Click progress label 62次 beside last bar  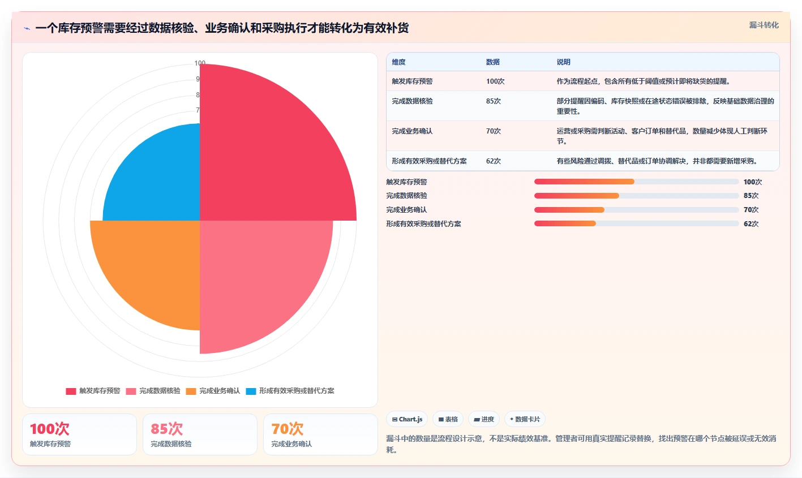751,224
